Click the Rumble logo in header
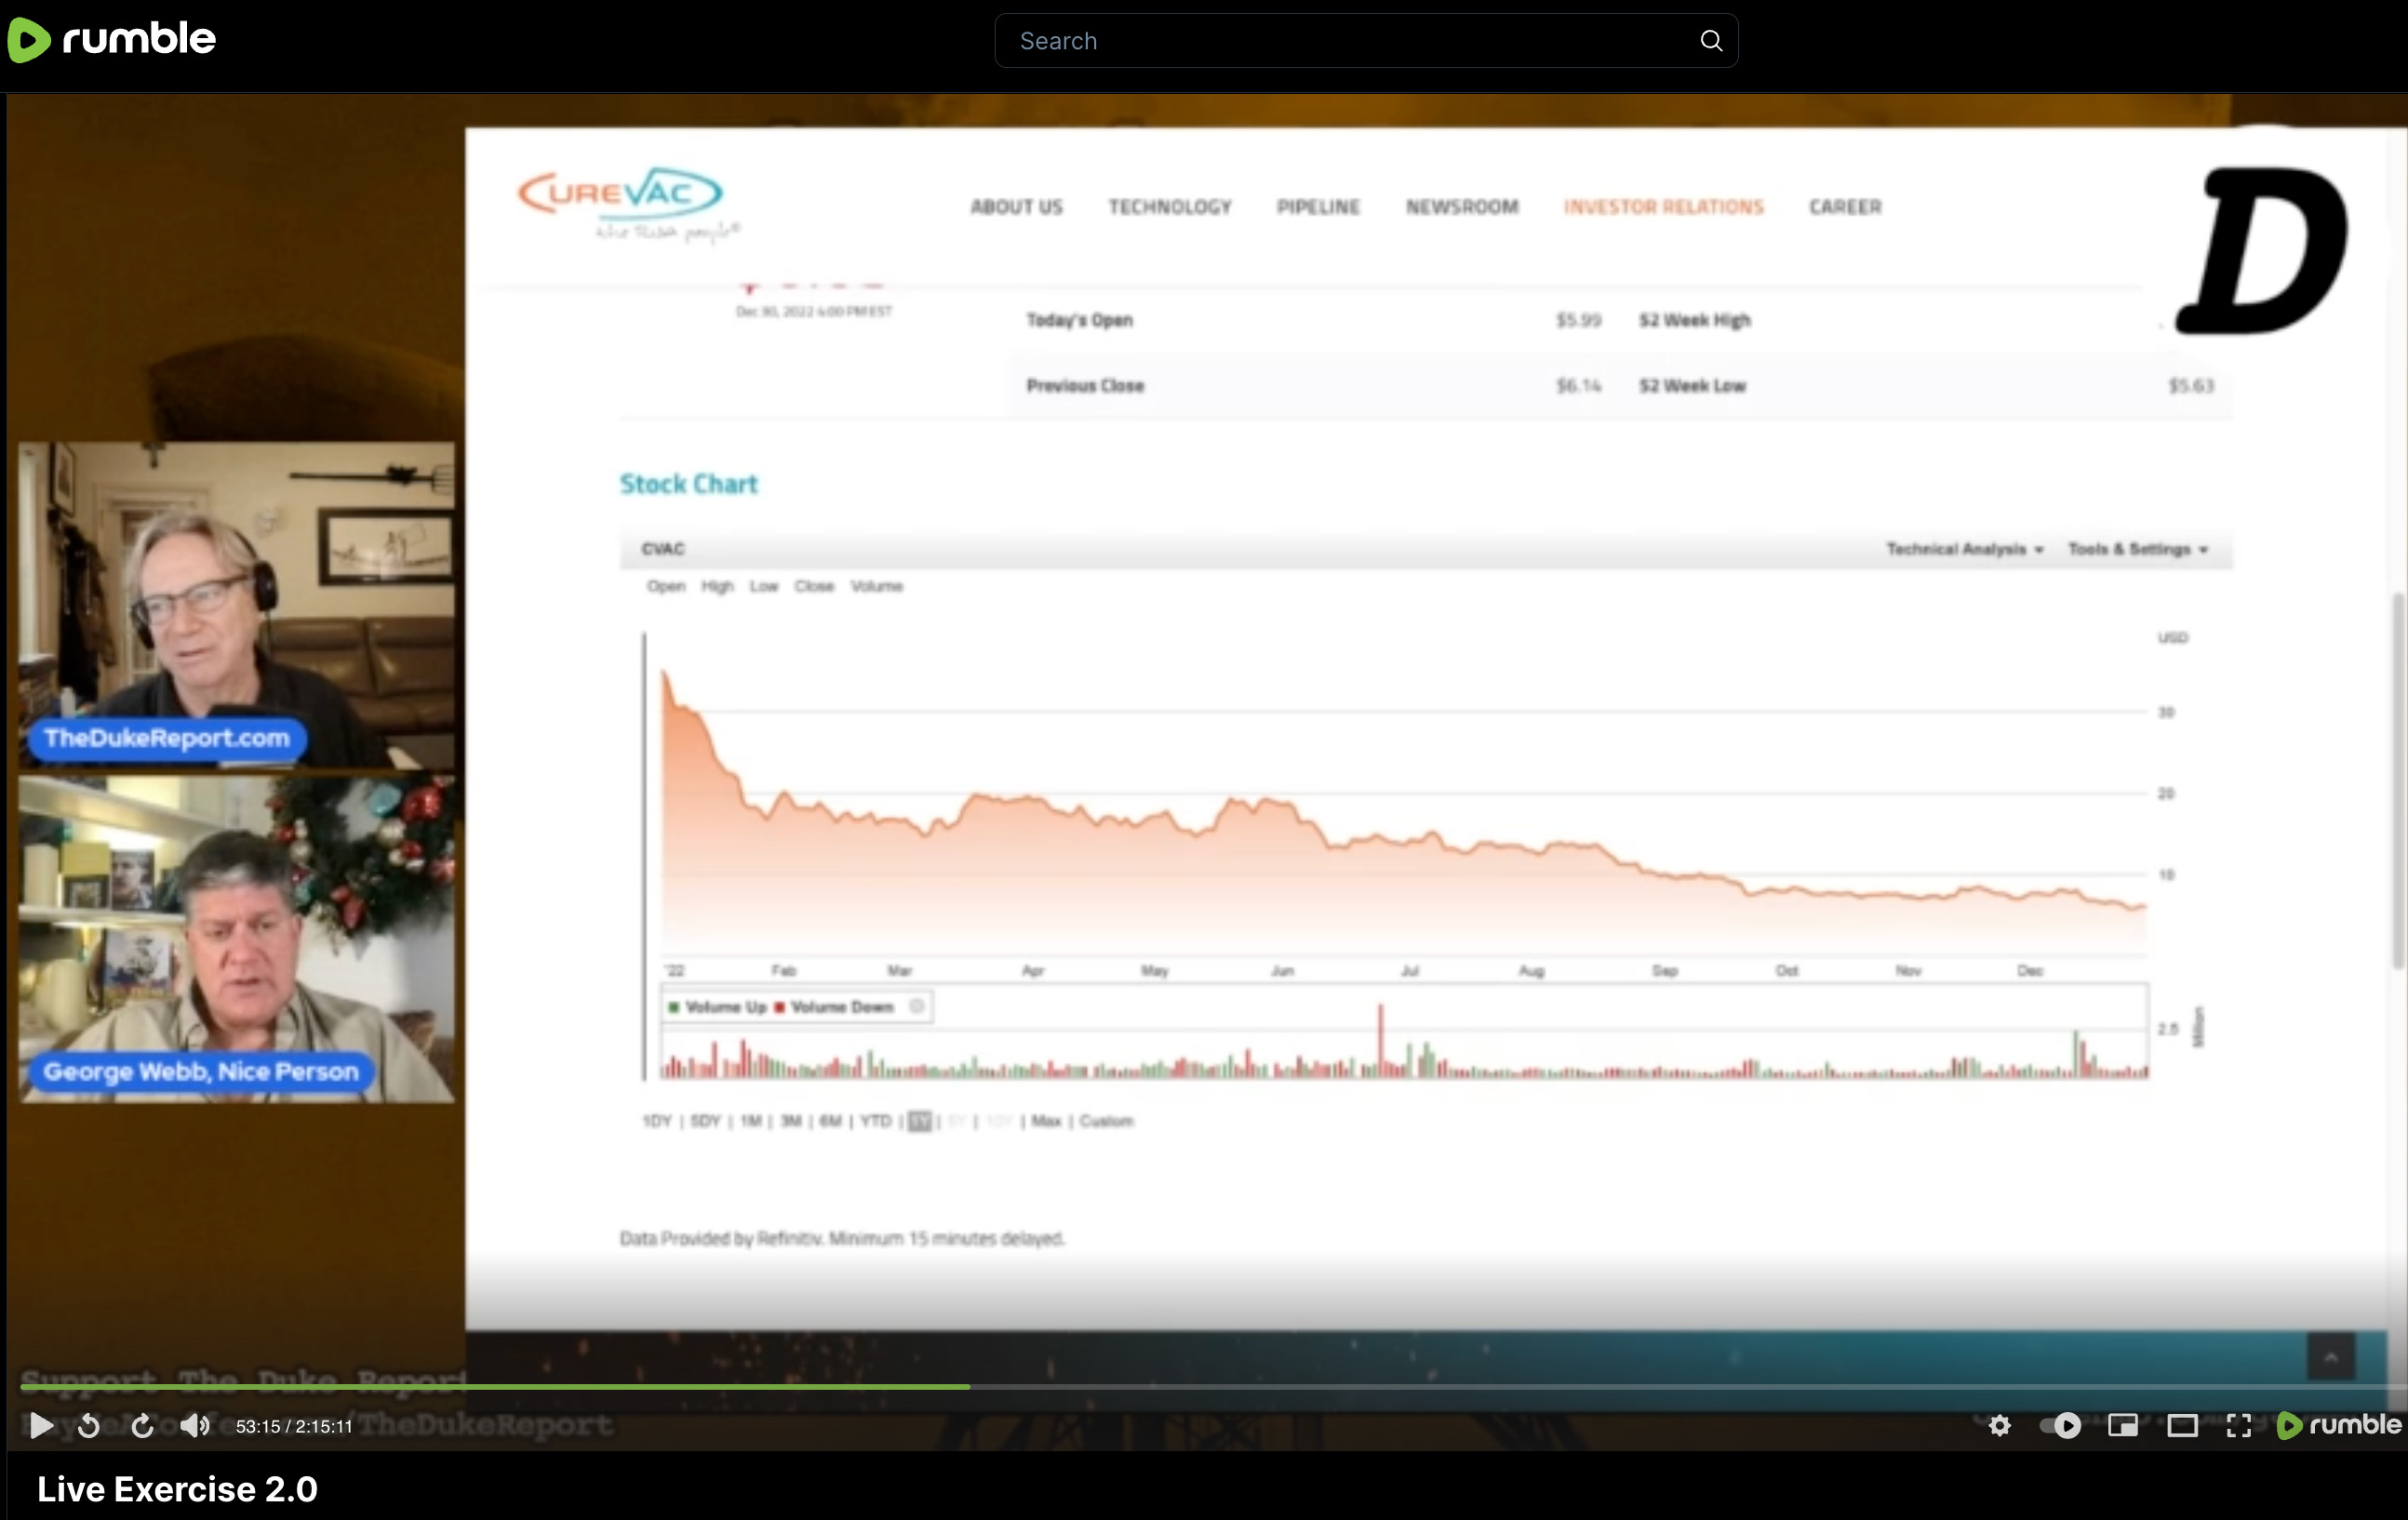 [x=111, y=40]
